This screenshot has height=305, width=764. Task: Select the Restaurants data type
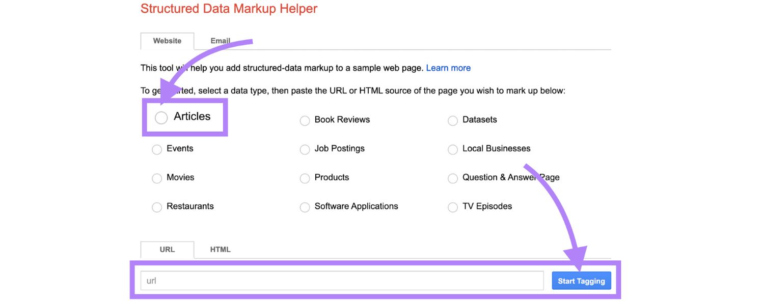pos(157,207)
